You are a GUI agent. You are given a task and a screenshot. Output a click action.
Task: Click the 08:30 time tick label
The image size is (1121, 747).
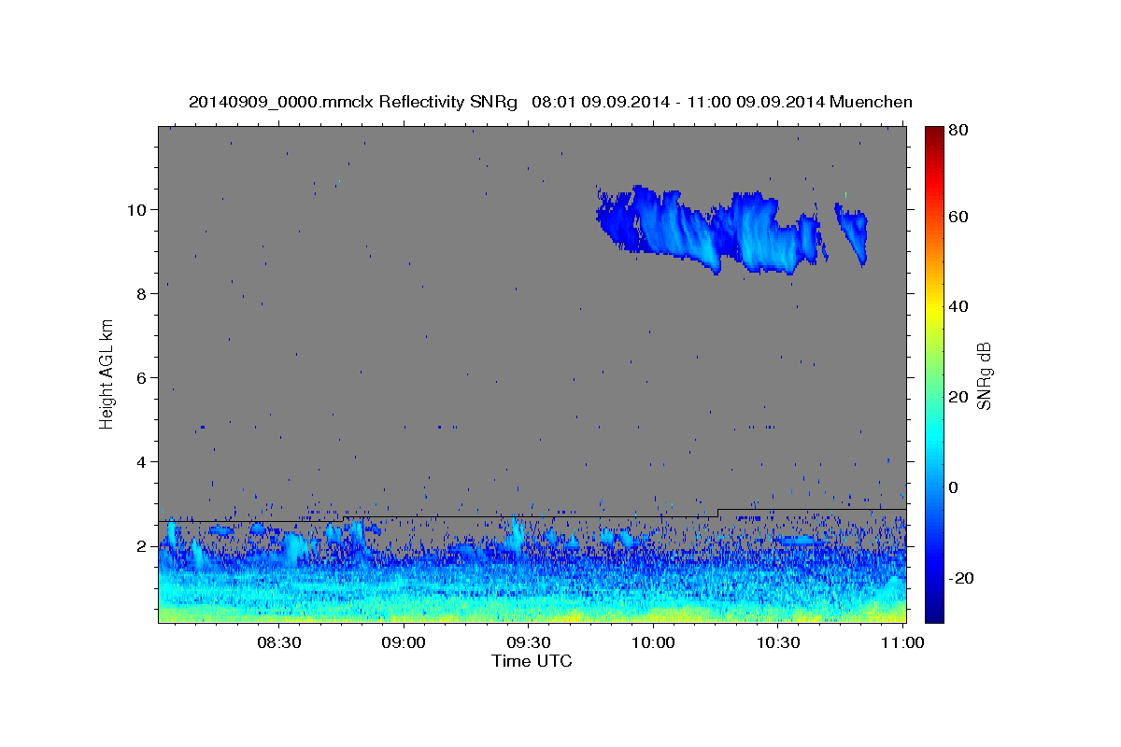(278, 642)
